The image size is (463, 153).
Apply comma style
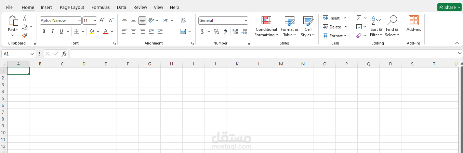tap(225, 31)
